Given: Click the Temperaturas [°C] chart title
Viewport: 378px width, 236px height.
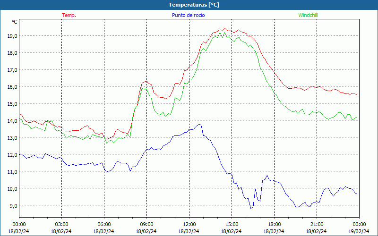Looking at the screenshot, I should [x=194, y=5].
